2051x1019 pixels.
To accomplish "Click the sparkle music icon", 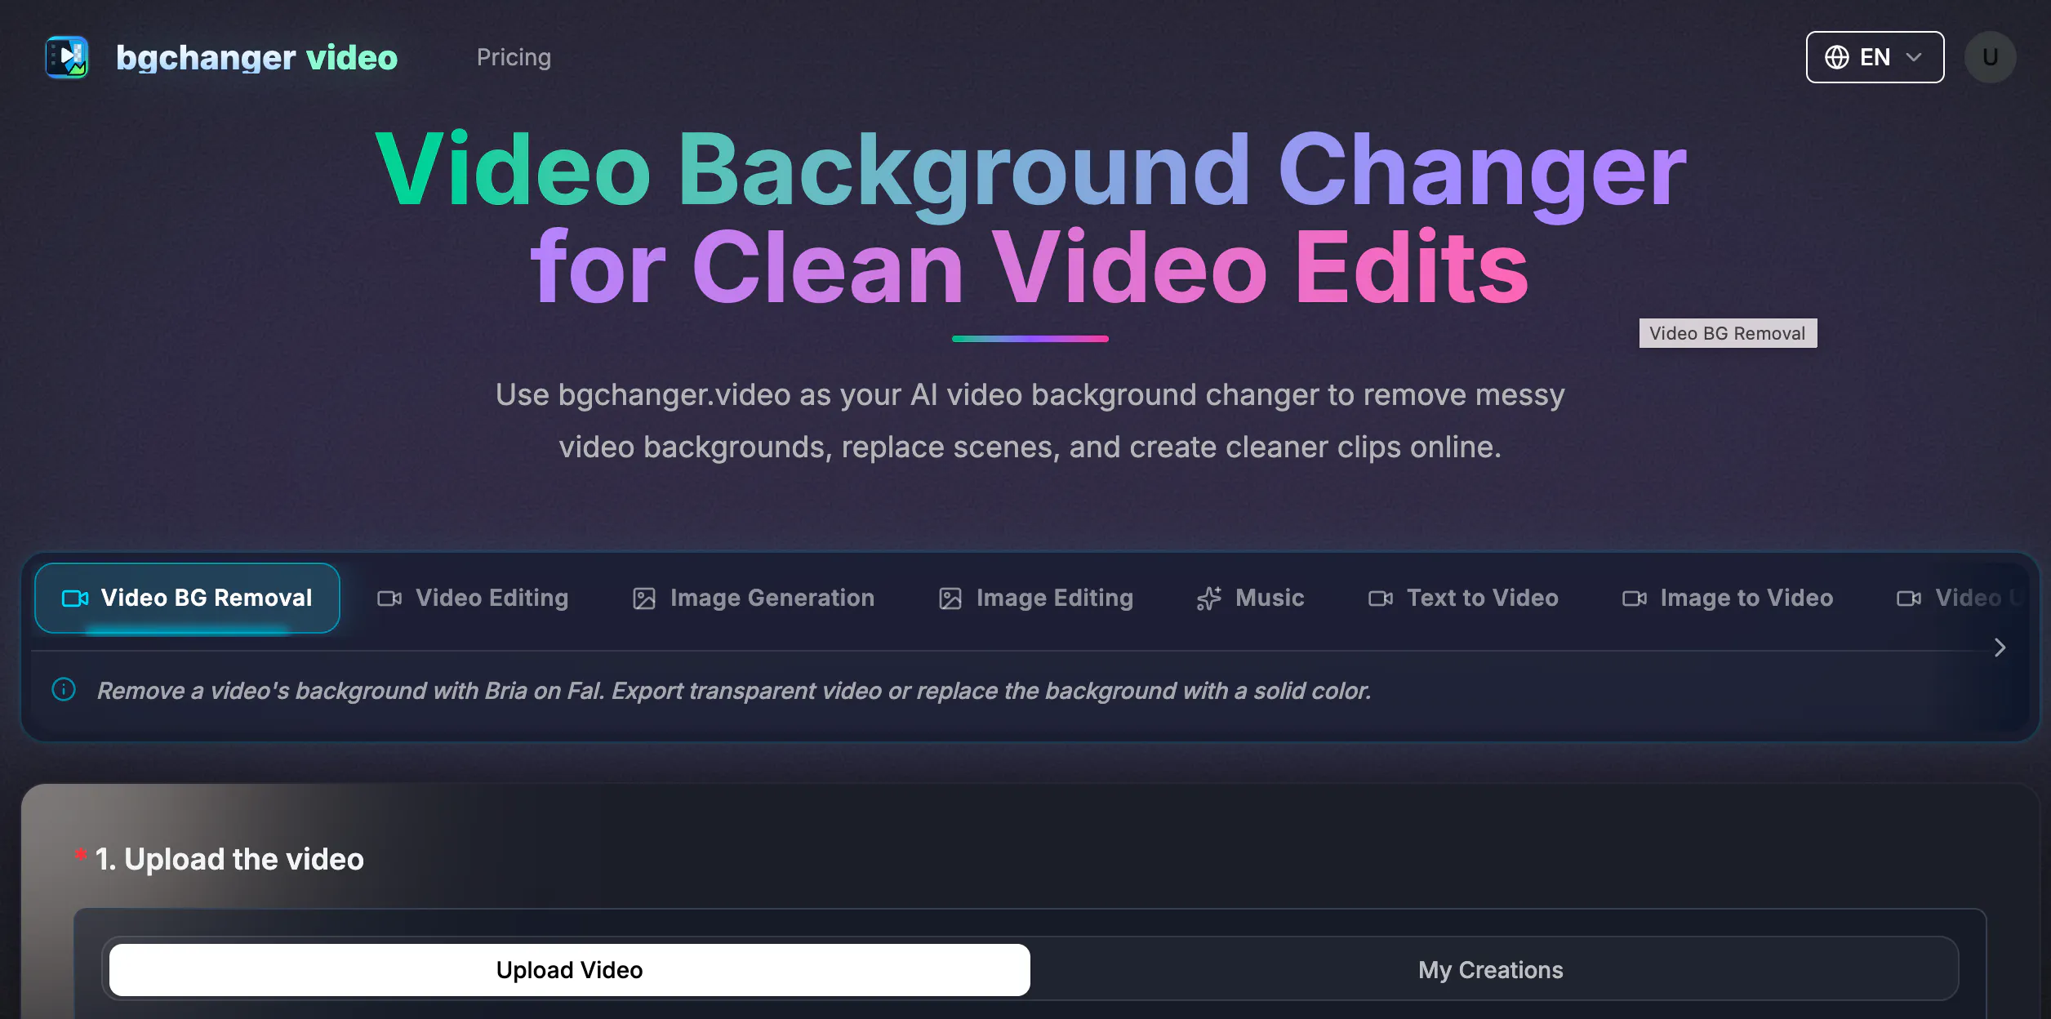I will (x=1209, y=598).
